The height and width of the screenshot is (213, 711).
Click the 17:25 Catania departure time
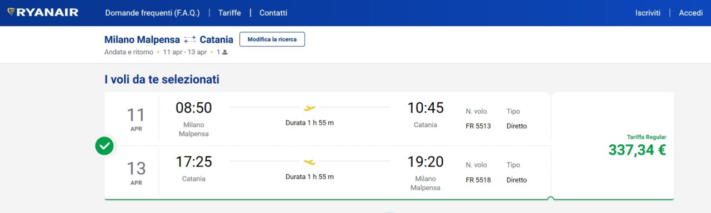[x=193, y=162]
